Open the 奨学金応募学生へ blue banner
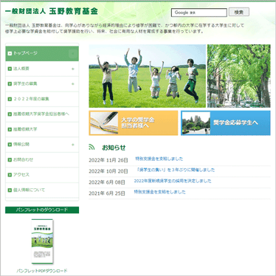 click(x=226, y=123)
